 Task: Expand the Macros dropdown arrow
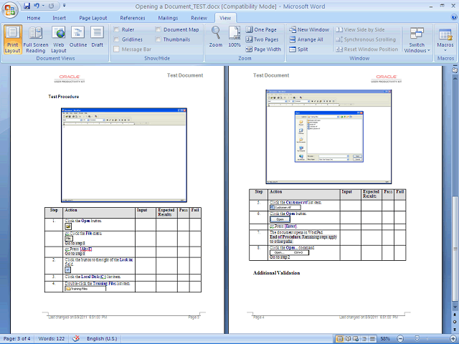(x=445, y=50)
